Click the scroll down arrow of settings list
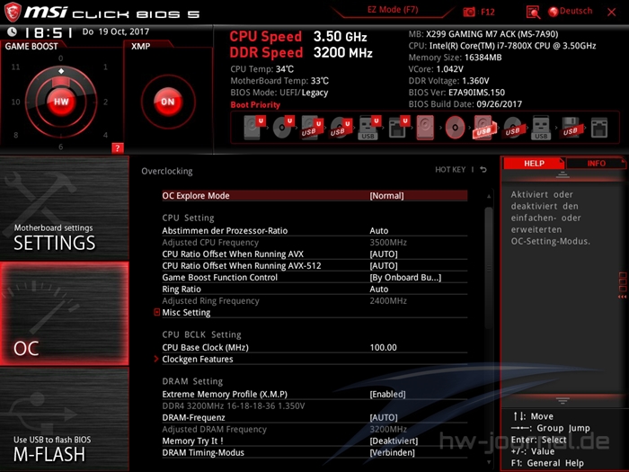The width and height of the screenshot is (629, 472). 489,462
